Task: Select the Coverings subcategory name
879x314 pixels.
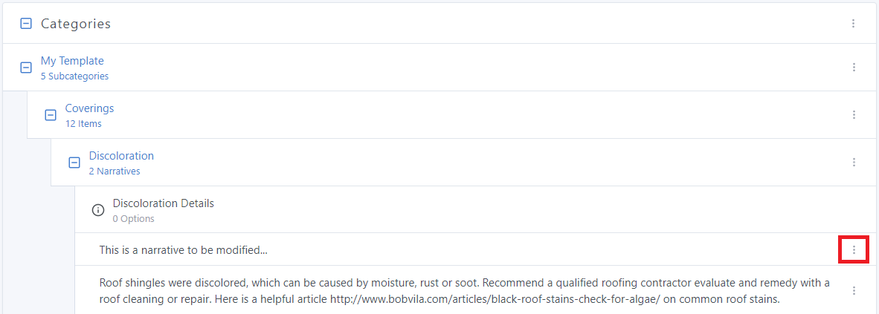Action: pos(89,108)
